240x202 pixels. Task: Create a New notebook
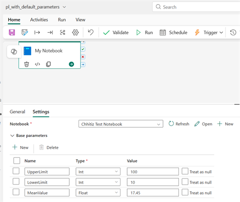click(x=225, y=124)
